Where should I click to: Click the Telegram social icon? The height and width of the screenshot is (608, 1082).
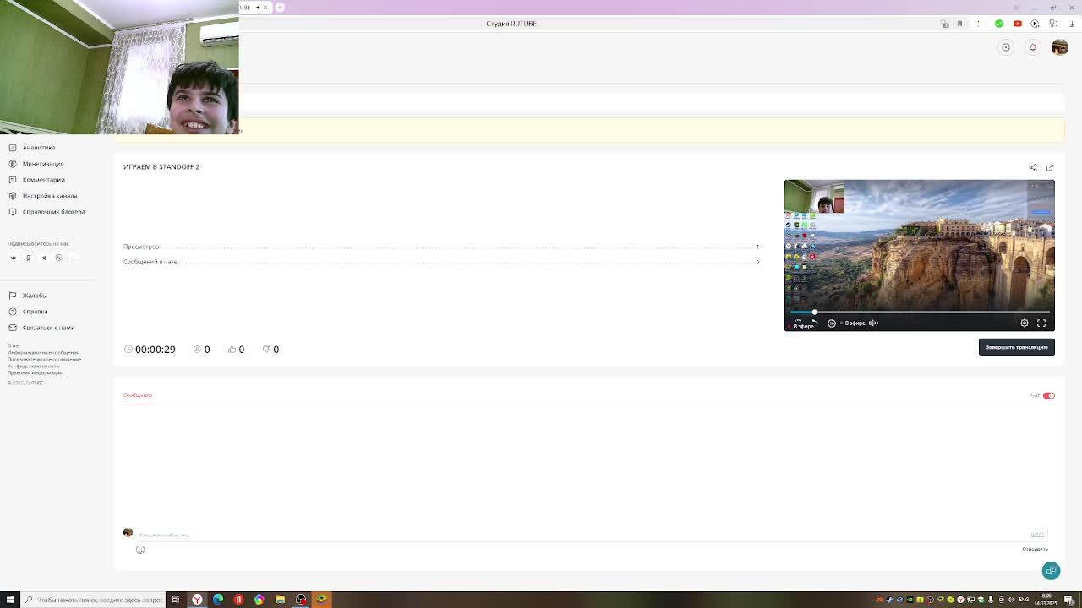coord(43,258)
